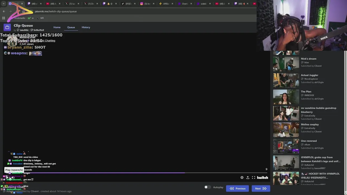Select the 'Uno reversed' clip title
The width and height of the screenshot is (347, 195).
[309, 141]
